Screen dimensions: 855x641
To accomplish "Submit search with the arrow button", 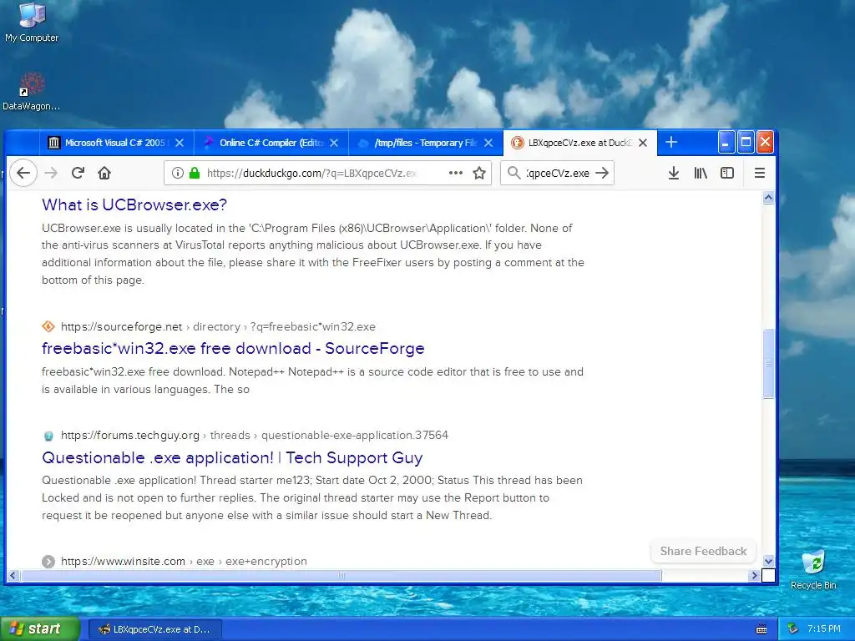I will (x=602, y=174).
